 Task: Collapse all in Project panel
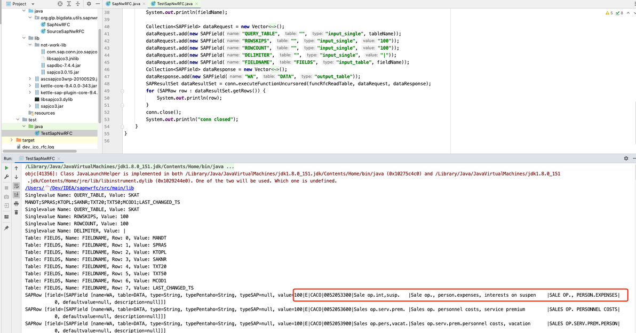tap(77, 4)
